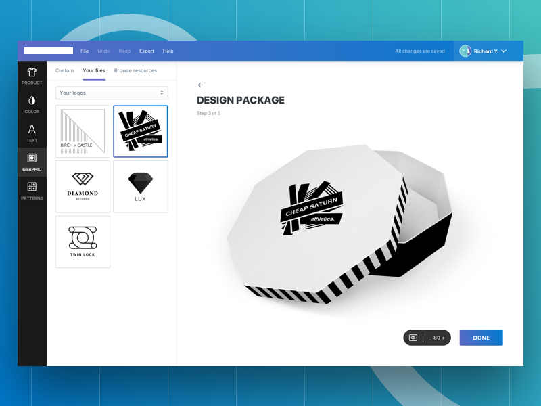Click Redo in the top bar
Viewport: 541px width, 406px height.
[124, 51]
